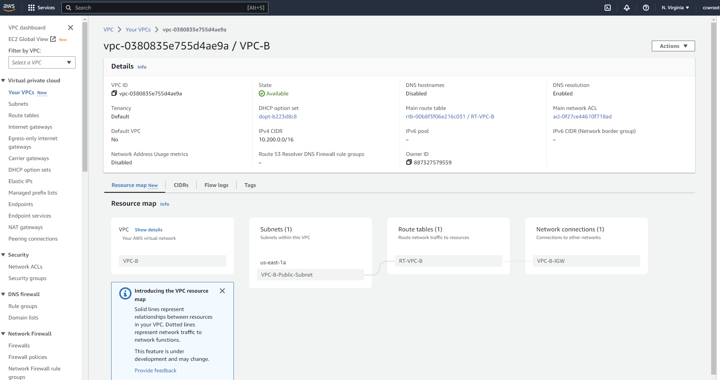The height and width of the screenshot is (380, 720).
Task: Switch to the Tags tab
Action: (x=250, y=185)
